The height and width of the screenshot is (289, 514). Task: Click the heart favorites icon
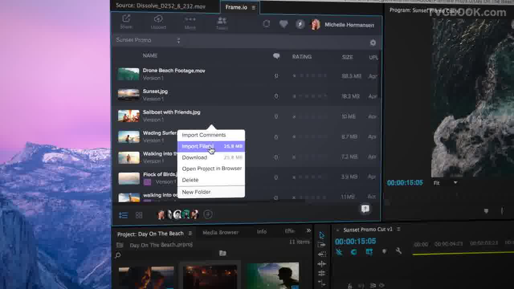284,24
